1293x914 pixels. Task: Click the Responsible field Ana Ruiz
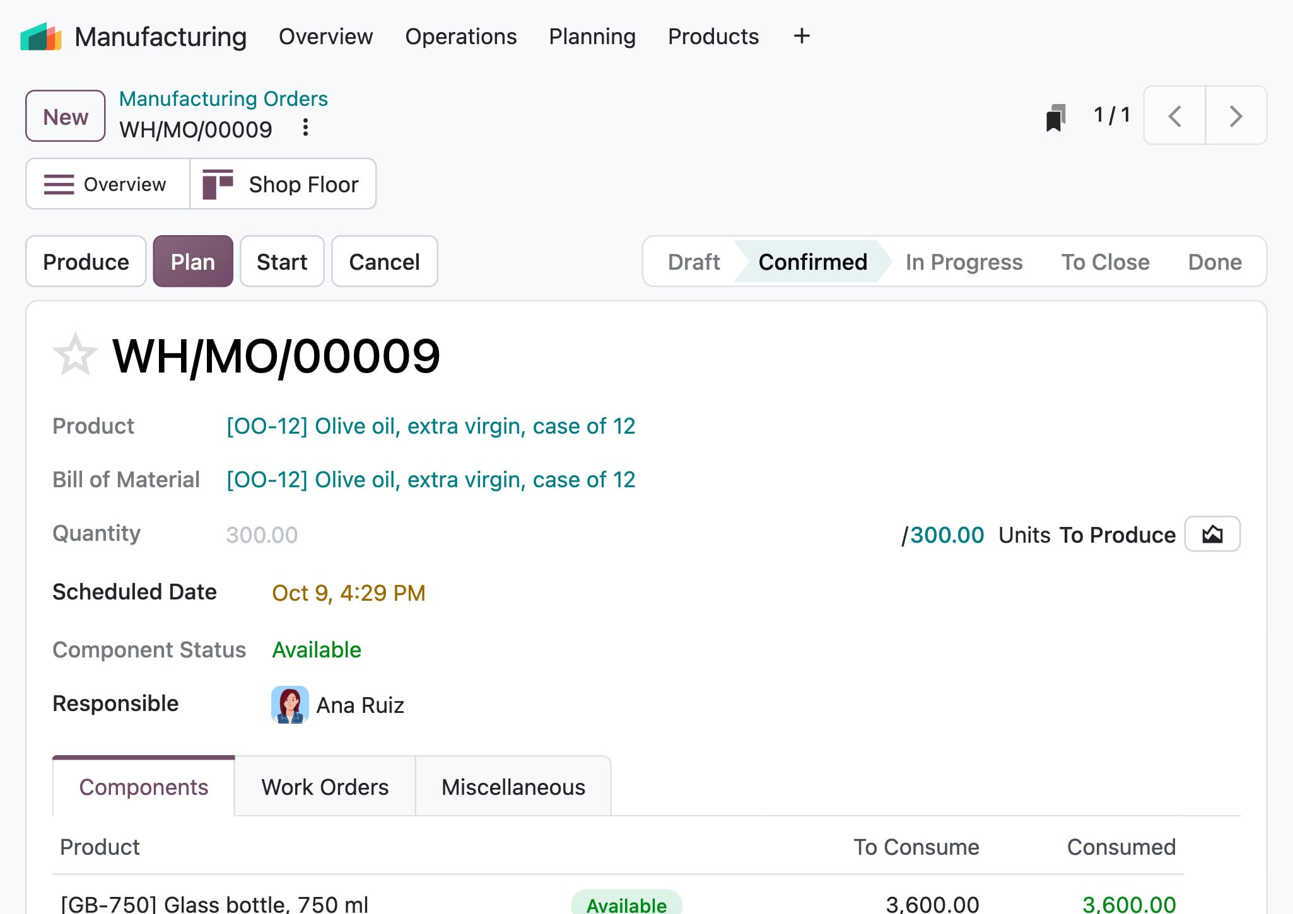tap(360, 705)
